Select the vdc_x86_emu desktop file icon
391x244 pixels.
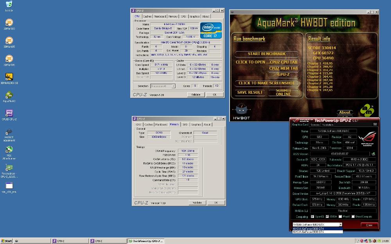tap(9, 188)
